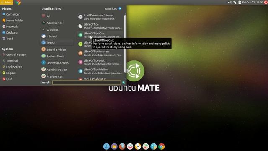Click the application search field
The image size is (268, 151).
(86, 83)
